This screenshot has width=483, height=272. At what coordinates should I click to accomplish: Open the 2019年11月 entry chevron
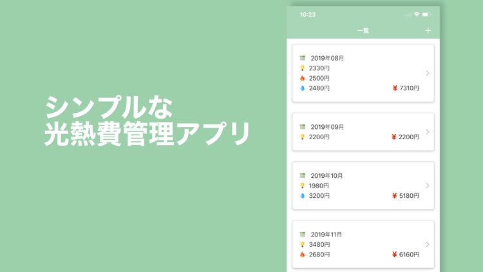click(428, 244)
